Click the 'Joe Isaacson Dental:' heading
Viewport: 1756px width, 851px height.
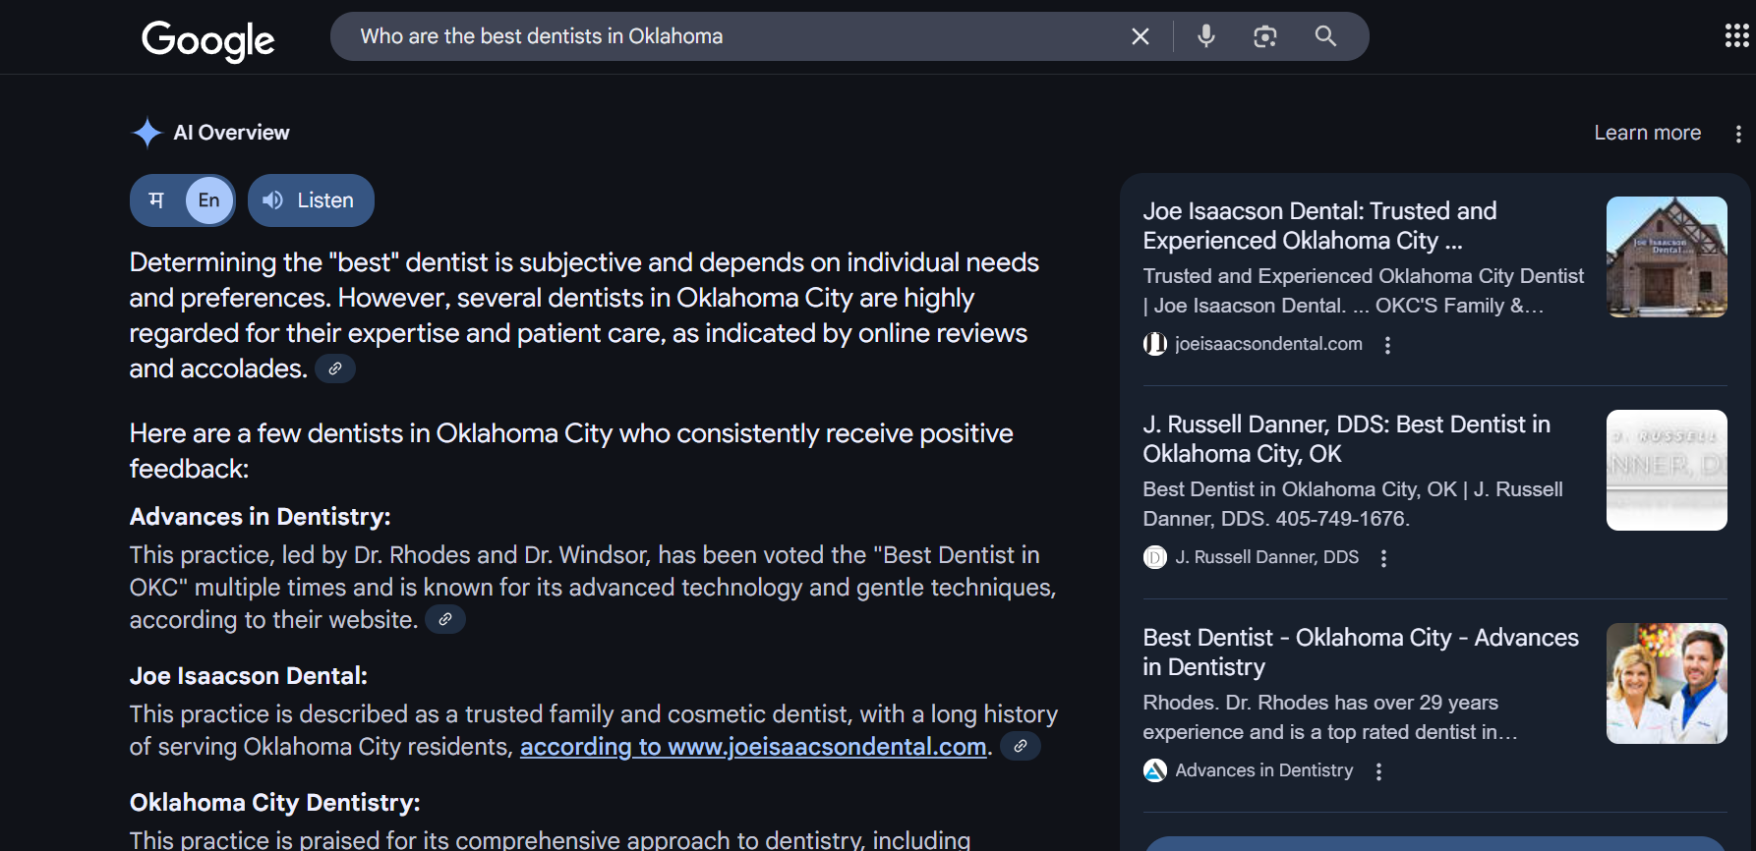[x=249, y=676]
